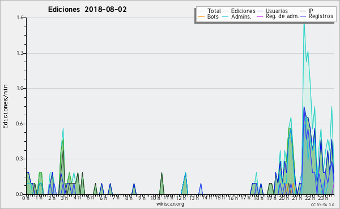Click the 1.0 y-axis value

(x=20, y=88)
